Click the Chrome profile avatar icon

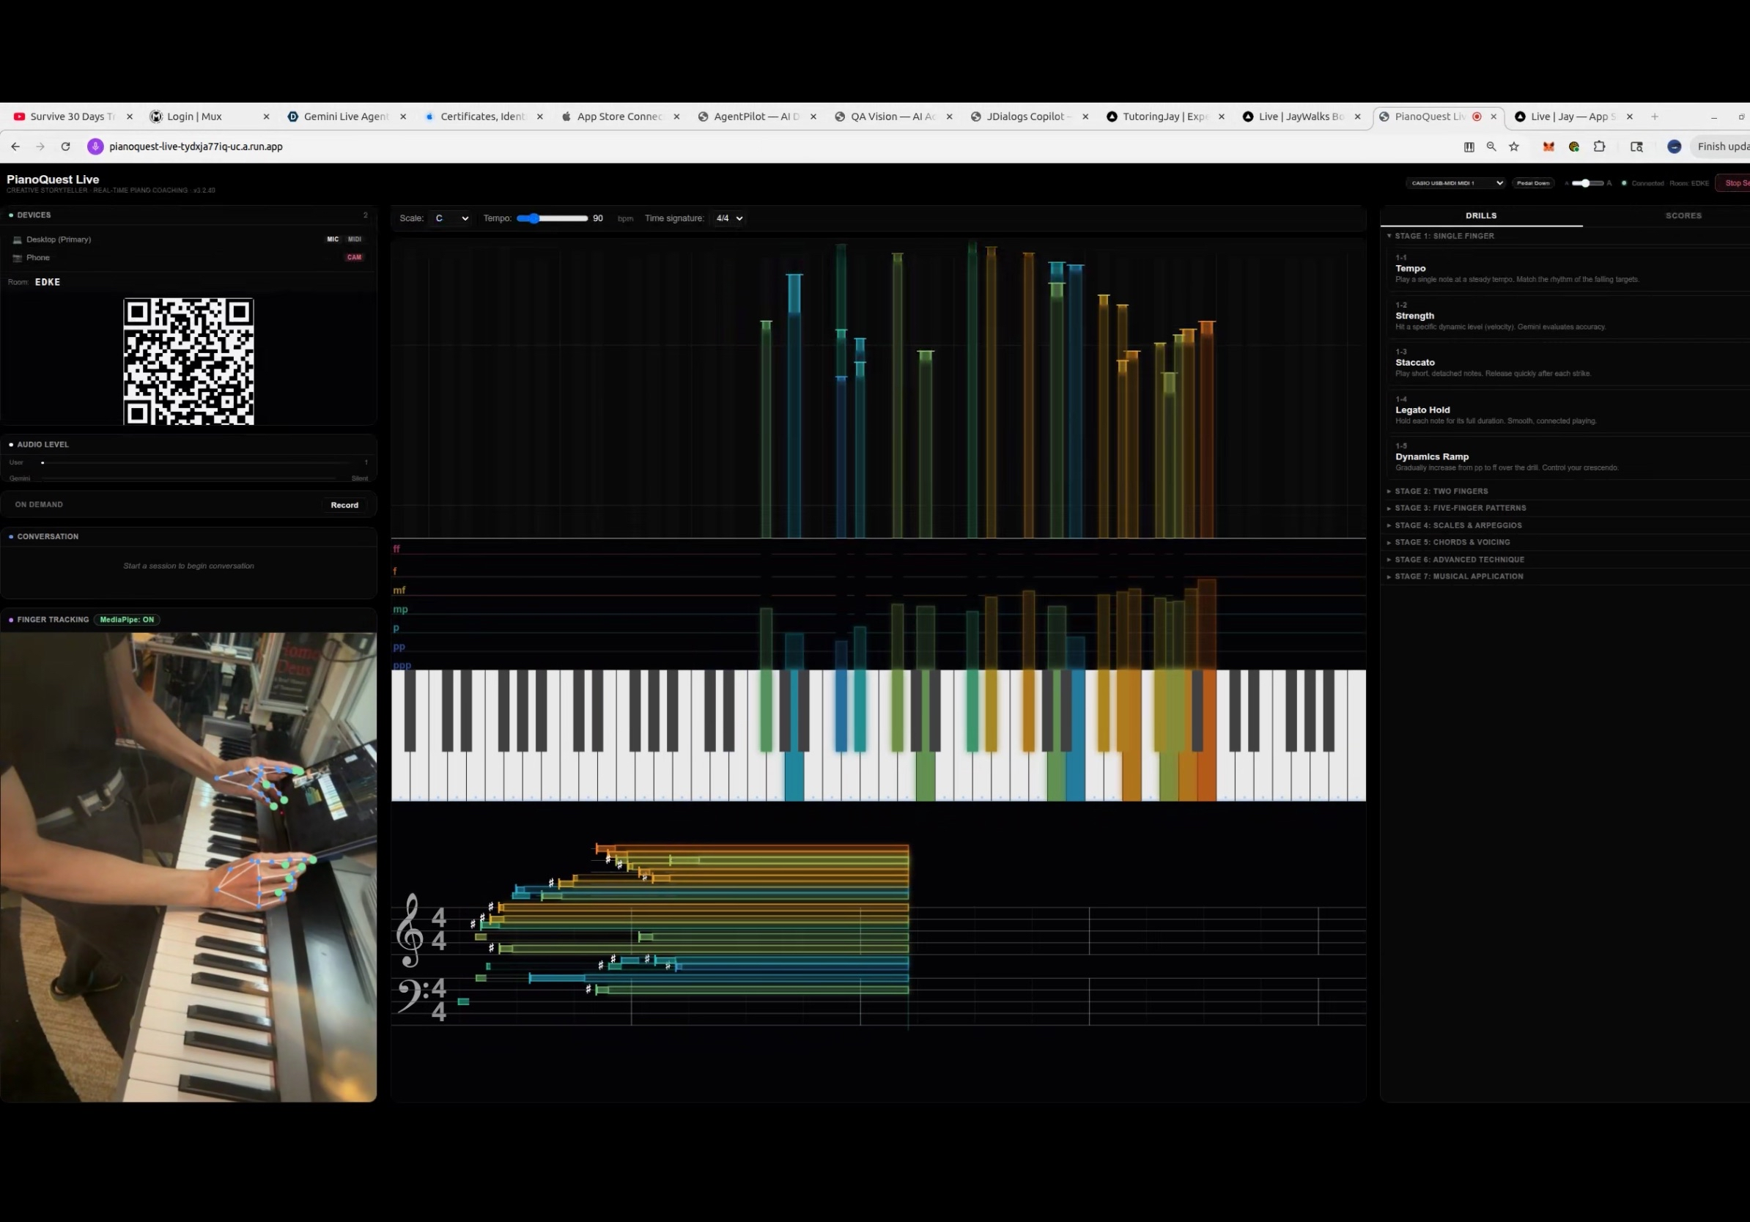[1674, 147]
